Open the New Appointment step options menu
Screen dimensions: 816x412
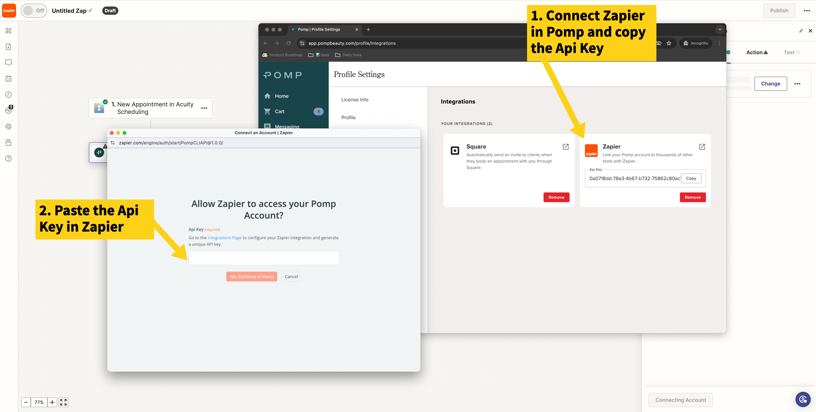pos(204,108)
